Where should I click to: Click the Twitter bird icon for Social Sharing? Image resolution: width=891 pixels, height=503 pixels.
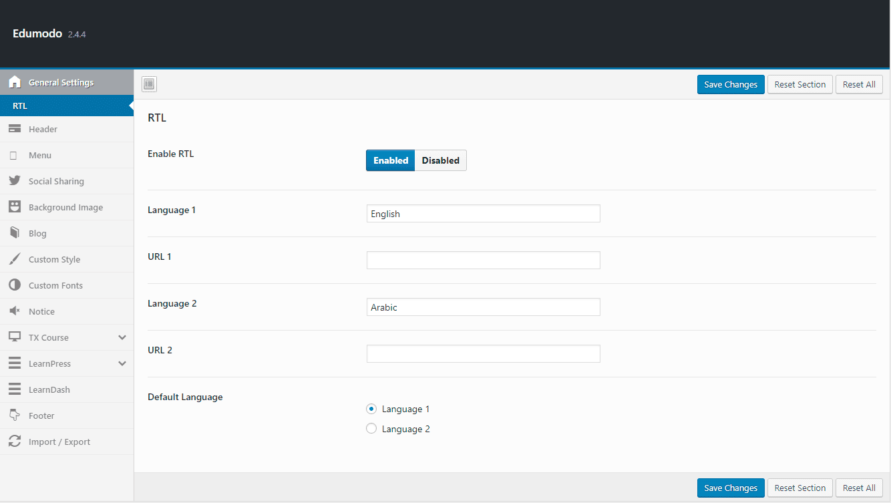coord(15,181)
